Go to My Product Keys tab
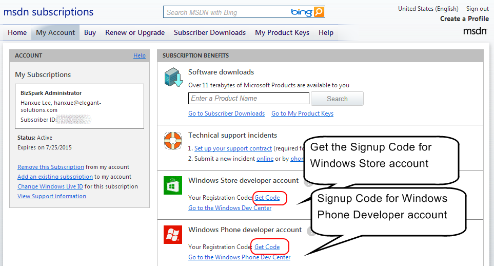Screen dimensions: 494x266 pyautogui.click(x=282, y=32)
